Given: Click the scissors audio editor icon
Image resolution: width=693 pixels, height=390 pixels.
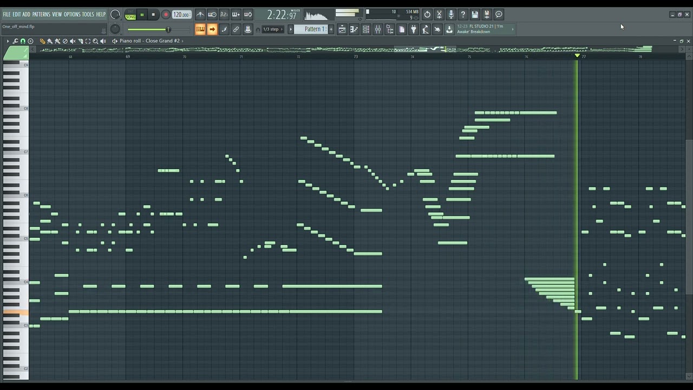Looking at the screenshot, I should 439,15.
